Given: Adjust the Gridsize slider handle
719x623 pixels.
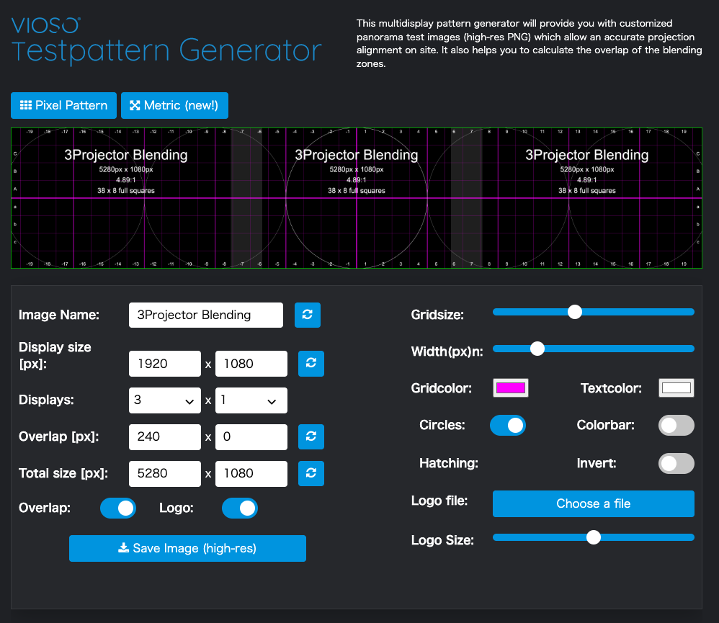Looking at the screenshot, I should click(575, 312).
